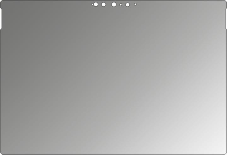
Task: Click the largest center circle cutout
Action: pos(113,4)
